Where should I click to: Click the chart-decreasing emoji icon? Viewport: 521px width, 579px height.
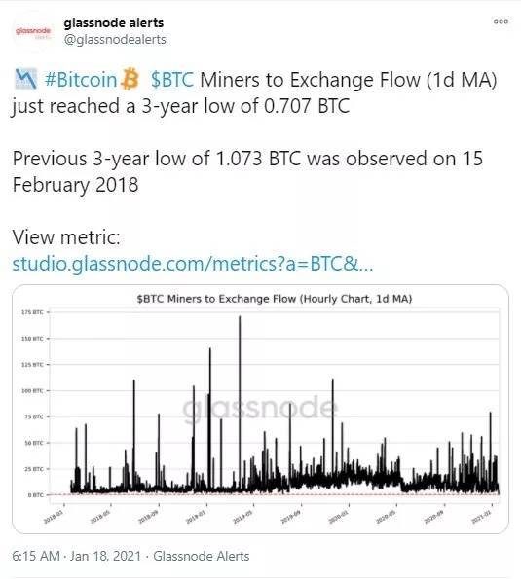click(25, 79)
